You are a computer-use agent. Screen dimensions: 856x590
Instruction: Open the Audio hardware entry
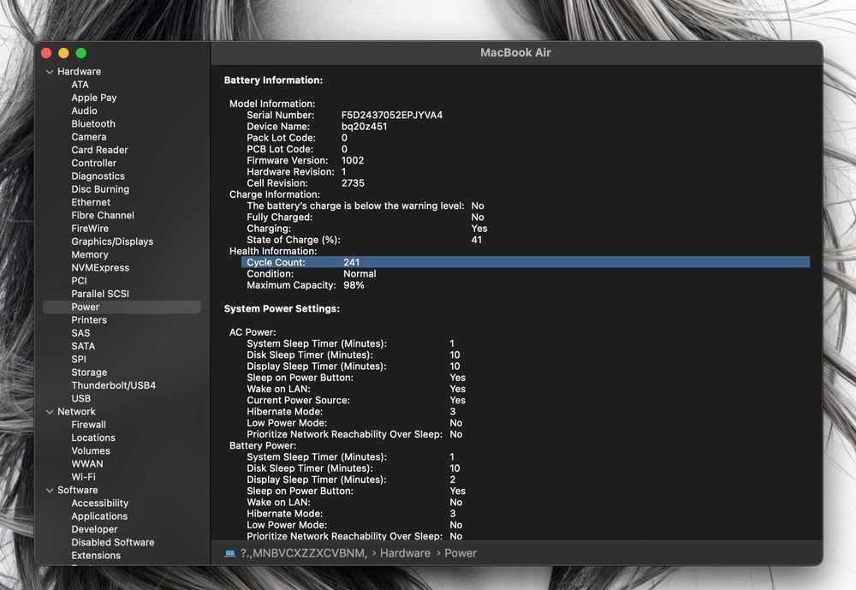click(84, 111)
